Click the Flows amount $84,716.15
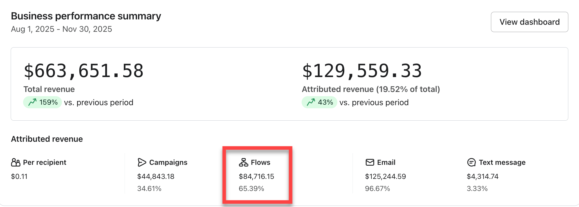This screenshot has width=579, height=207. (x=256, y=176)
